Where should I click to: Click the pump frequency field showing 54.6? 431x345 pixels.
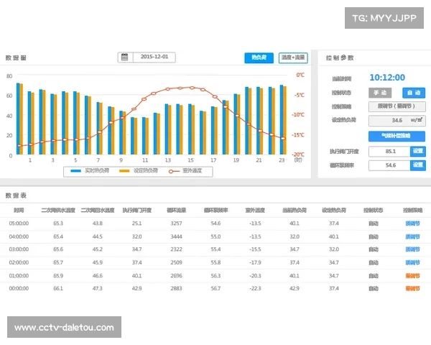point(389,165)
